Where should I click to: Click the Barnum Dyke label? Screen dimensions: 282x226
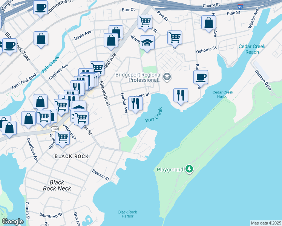coord(264,80)
